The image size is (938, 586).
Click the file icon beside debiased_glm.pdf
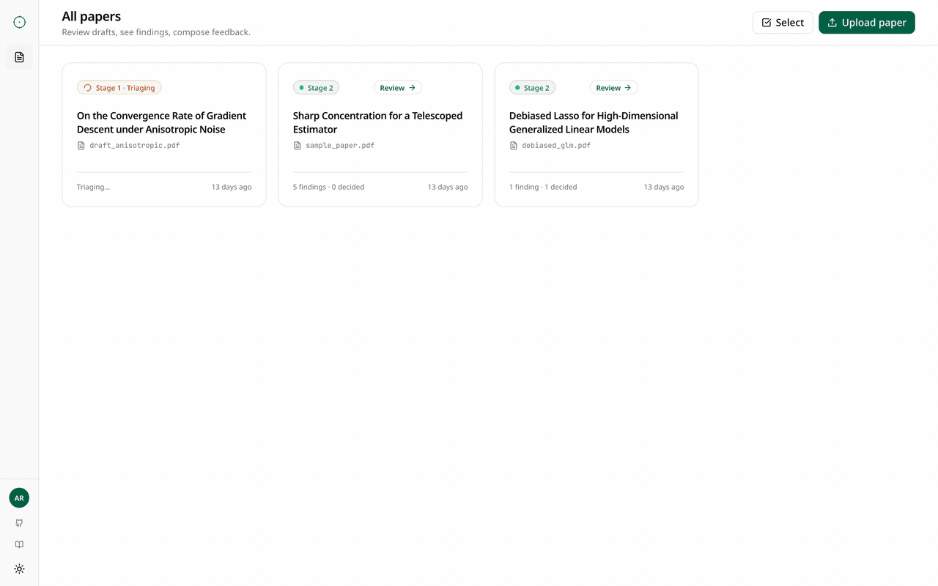point(514,146)
